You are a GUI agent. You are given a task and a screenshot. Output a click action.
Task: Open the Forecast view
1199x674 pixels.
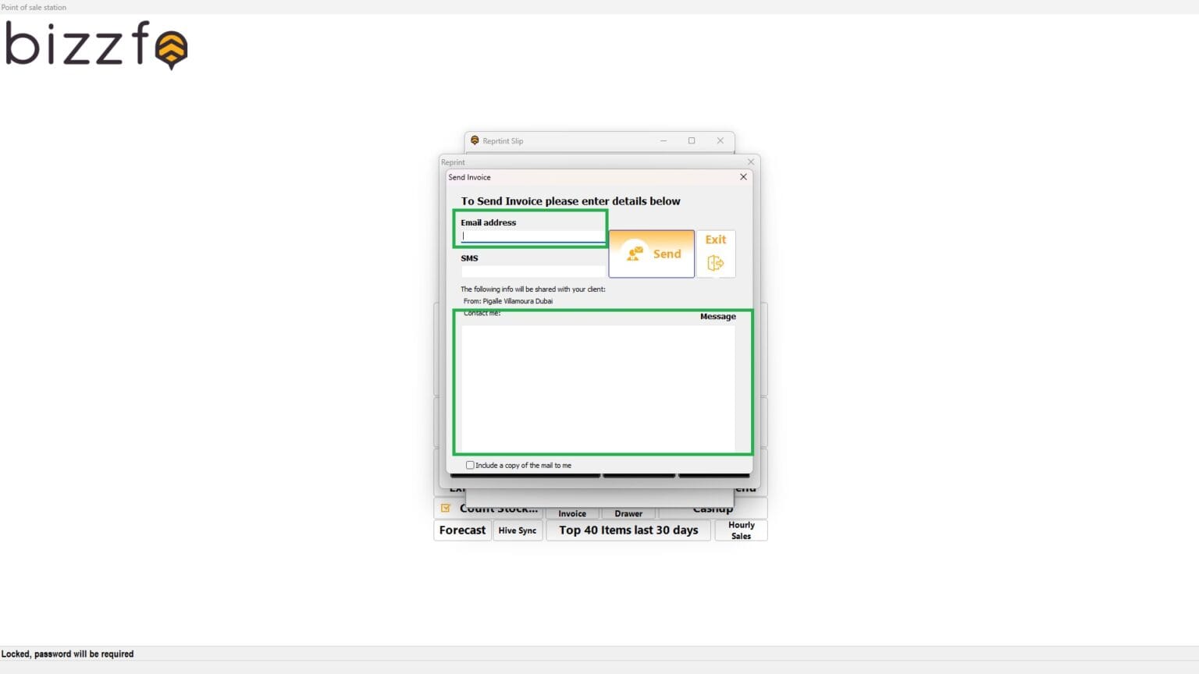[x=461, y=530]
